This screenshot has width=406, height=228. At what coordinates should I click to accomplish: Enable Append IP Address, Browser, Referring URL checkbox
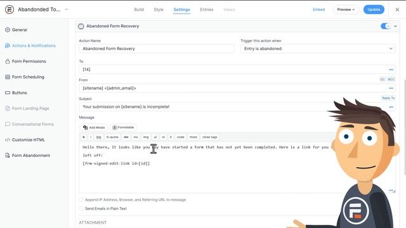[81, 200]
